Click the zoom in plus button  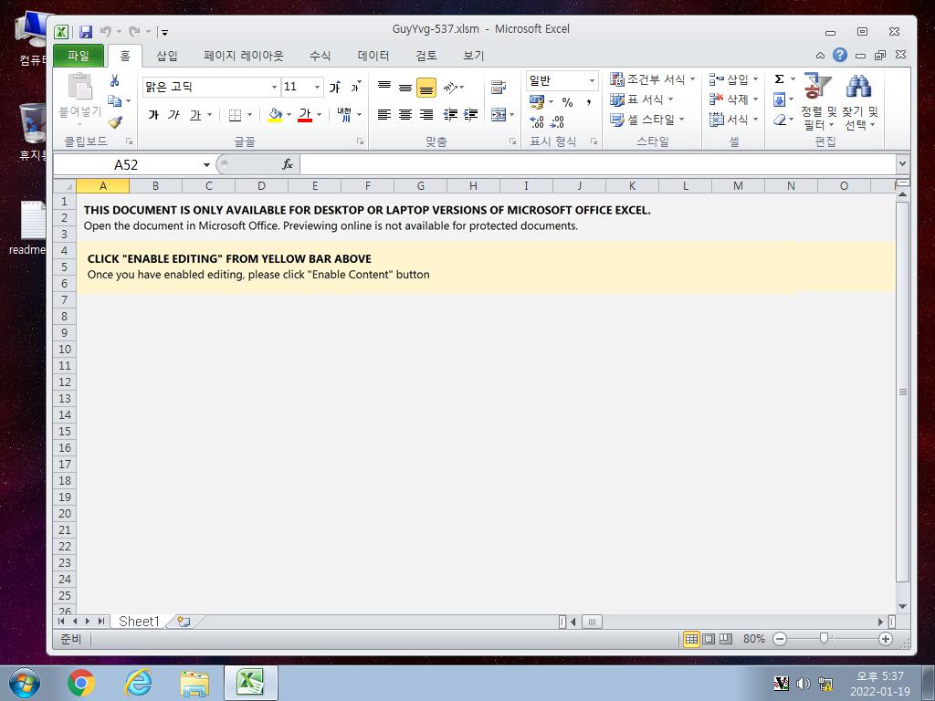[x=886, y=639]
